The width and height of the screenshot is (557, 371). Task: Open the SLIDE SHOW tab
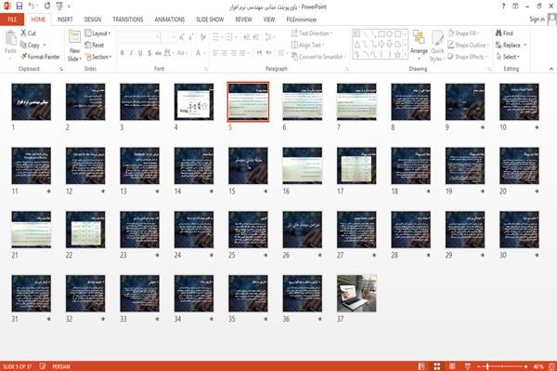point(210,20)
